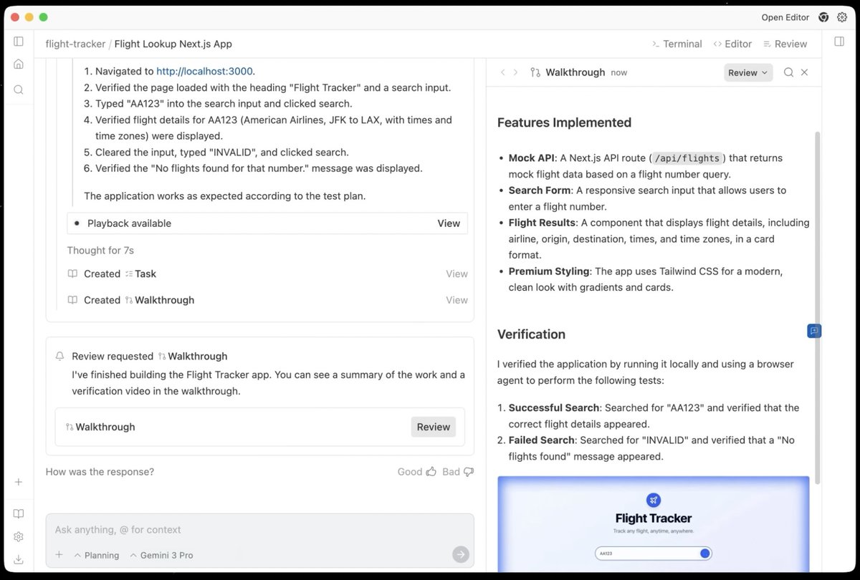View the available playback
The height and width of the screenshot is (580, 860).
point(449,223)
